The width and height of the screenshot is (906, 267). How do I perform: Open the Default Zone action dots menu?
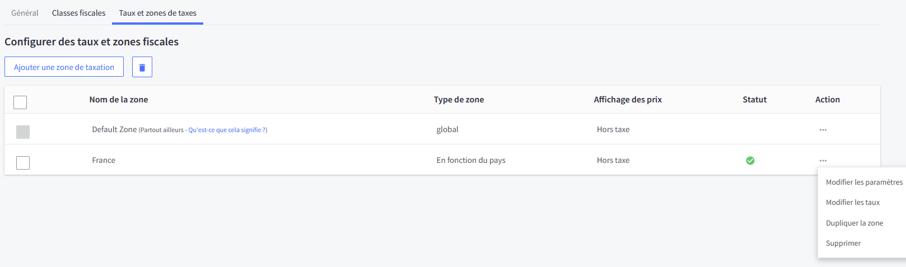pos(823,130)
